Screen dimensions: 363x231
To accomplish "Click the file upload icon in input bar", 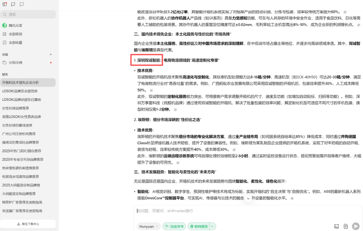I will [346, 226].
